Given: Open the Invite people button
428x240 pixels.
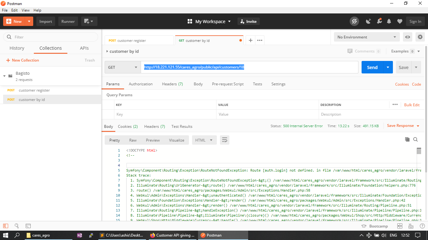Looking at the screenshot, I should point(248,21).
